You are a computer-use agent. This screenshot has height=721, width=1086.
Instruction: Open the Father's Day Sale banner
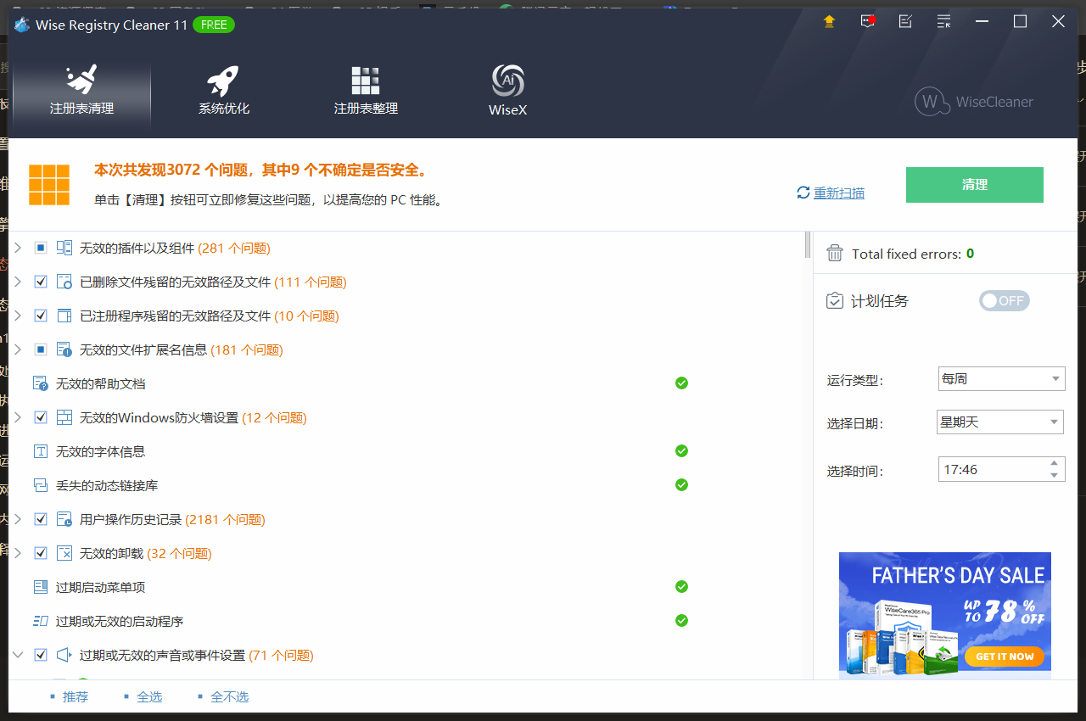tap(945, 616)
